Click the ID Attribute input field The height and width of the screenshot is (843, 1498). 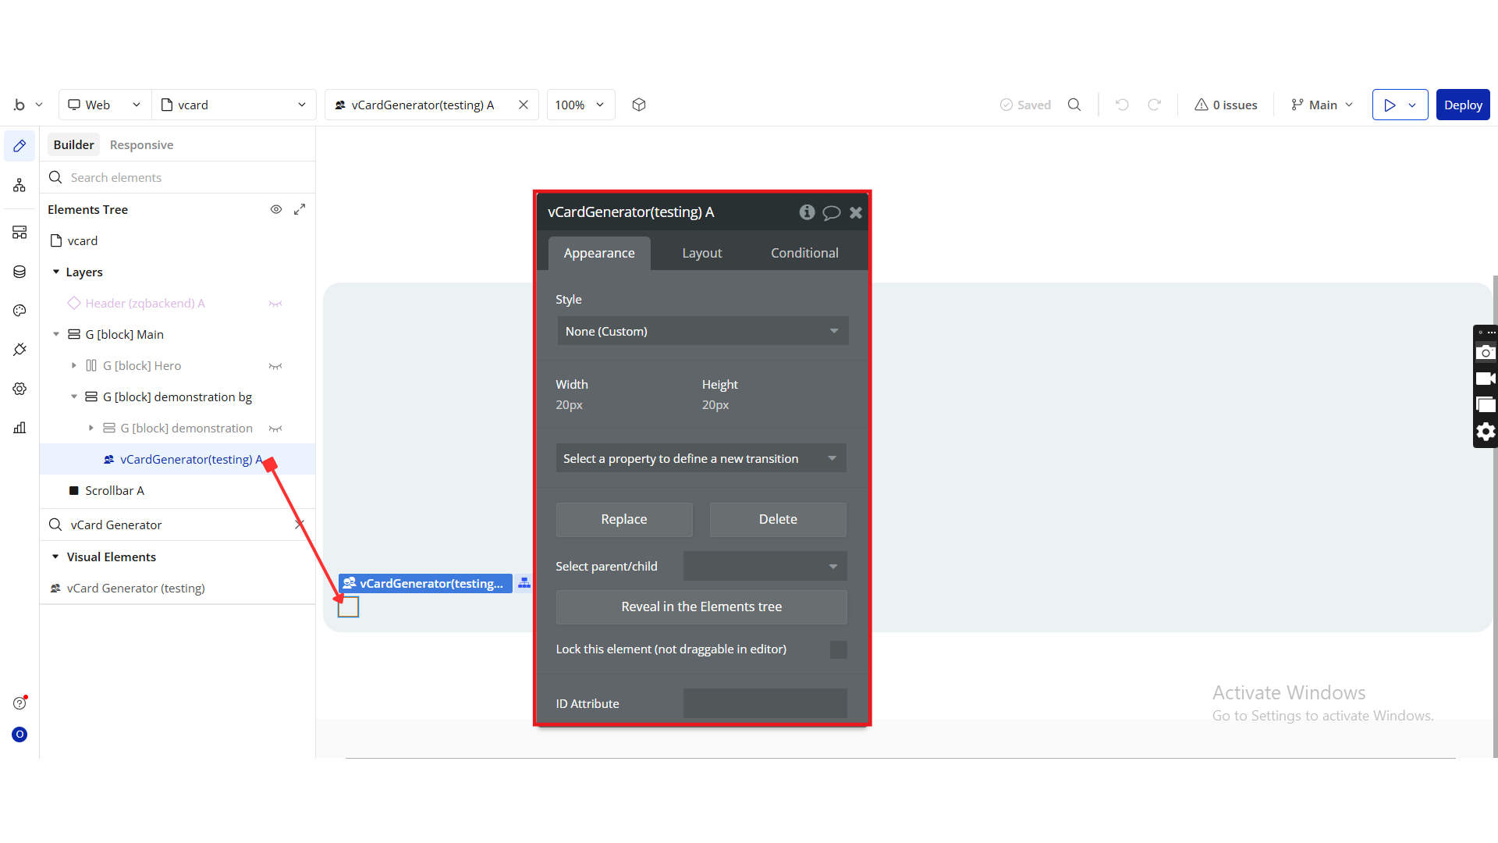pos(765,703)
